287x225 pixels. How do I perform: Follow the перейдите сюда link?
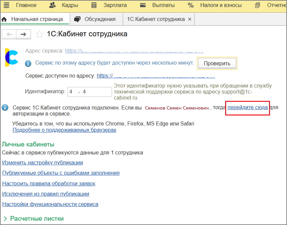click(247, 108)
